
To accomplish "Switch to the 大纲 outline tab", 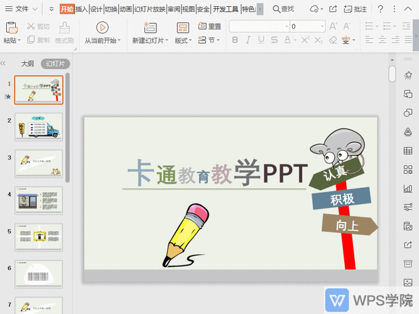I will pyautogui.click(x=28, y=63).
